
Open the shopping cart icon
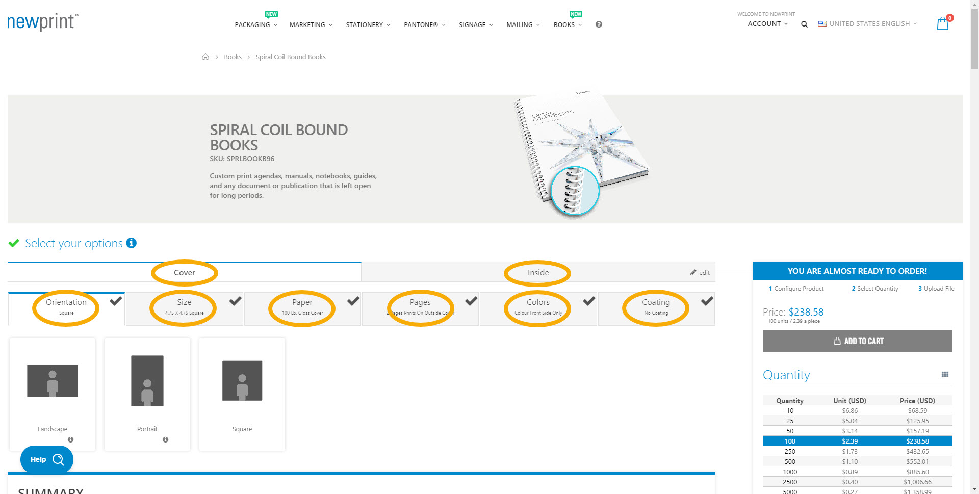pyautogui.click(x=943, y=23)
